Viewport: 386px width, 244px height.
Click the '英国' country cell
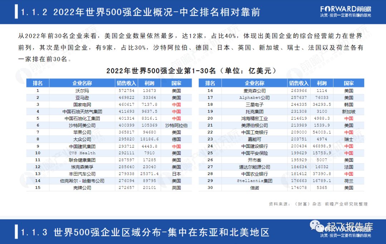click(x=176, y=188)
